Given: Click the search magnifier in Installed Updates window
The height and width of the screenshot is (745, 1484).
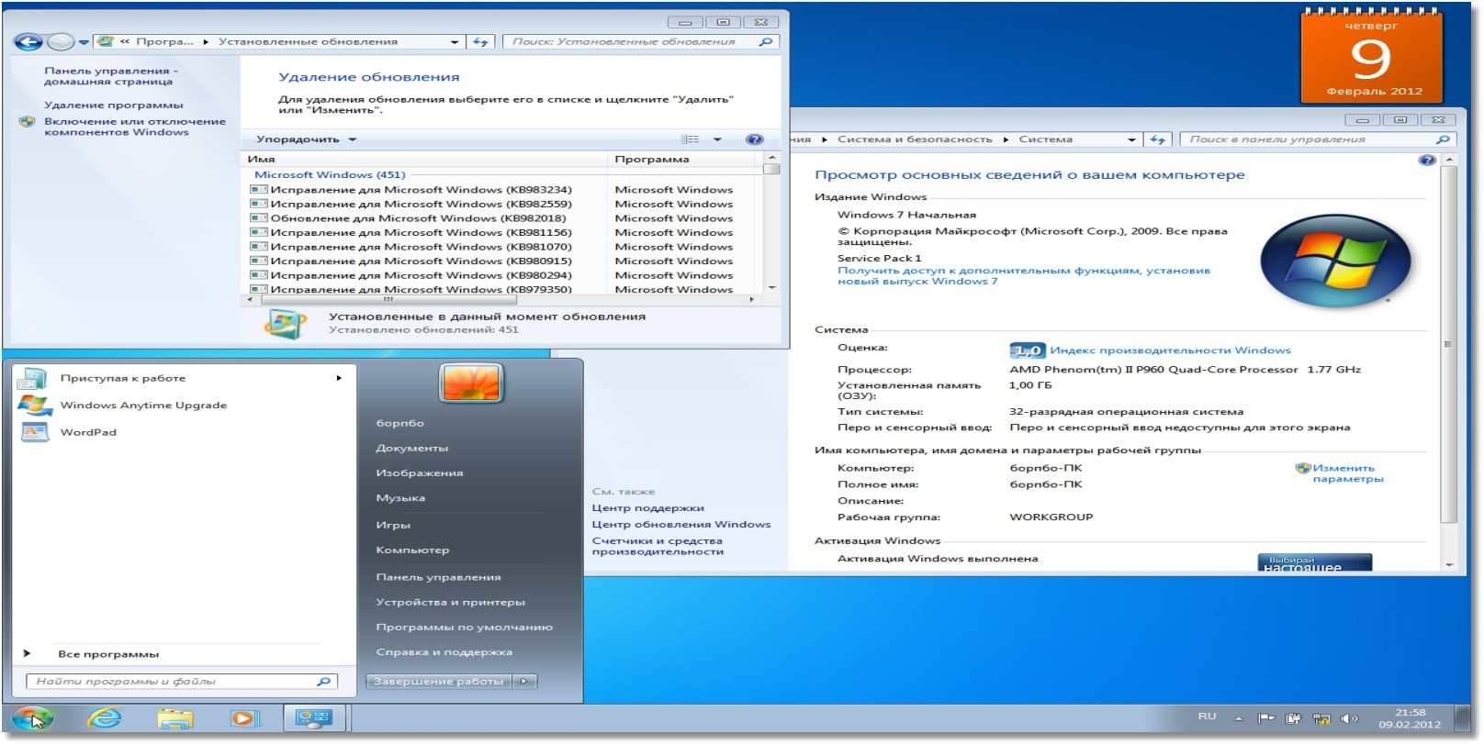Looking at the screenshot, I should tap(765, 41).
